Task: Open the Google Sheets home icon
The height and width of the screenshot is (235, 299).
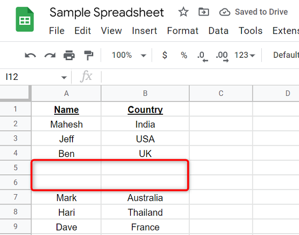Action: pyautogui.click(x=25, y=19)
